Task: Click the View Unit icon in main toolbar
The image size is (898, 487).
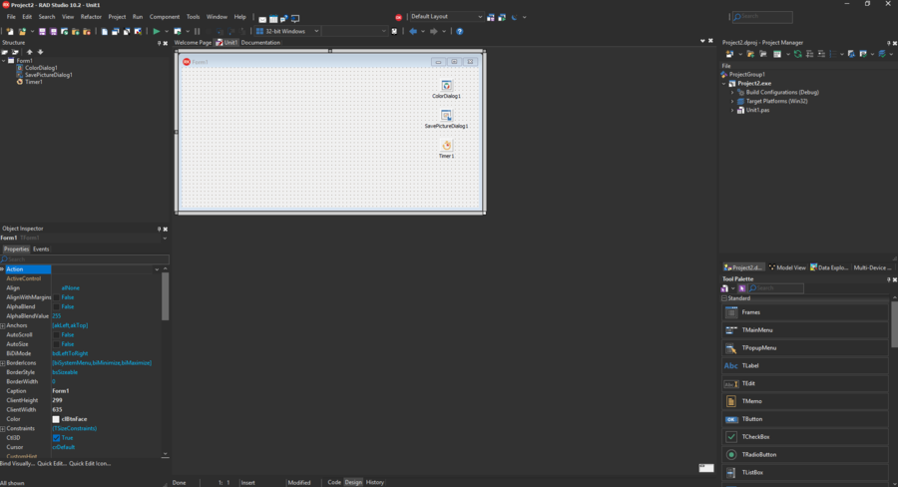Action: (104, 32)
